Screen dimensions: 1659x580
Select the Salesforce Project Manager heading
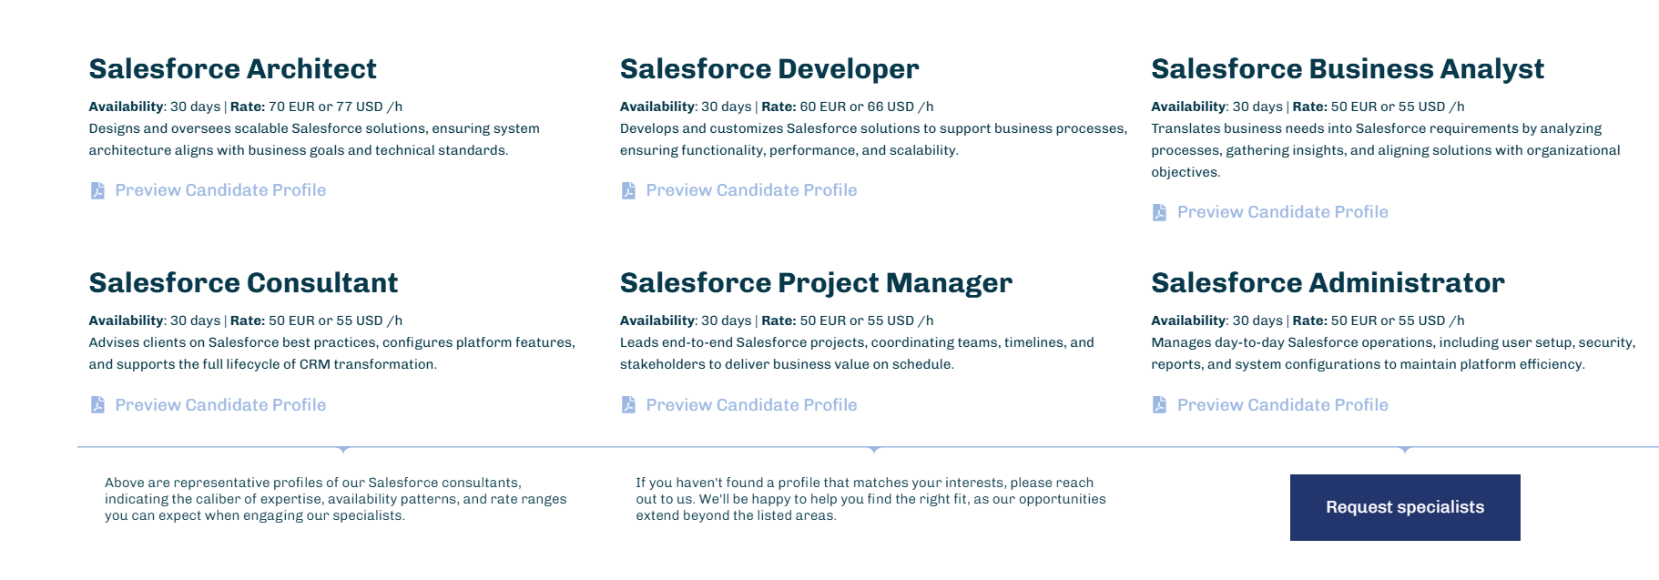click(816, 283)
